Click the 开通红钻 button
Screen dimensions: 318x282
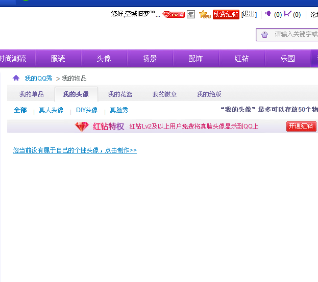click(301, 126)
